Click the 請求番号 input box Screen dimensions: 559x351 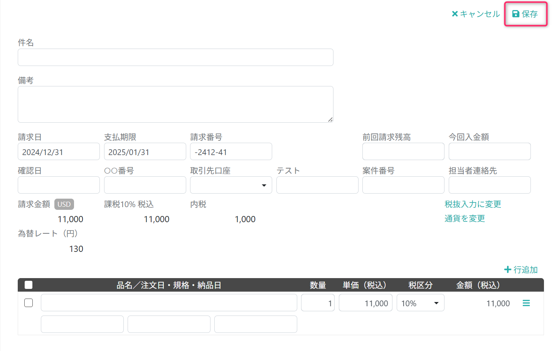pos(231,152)
